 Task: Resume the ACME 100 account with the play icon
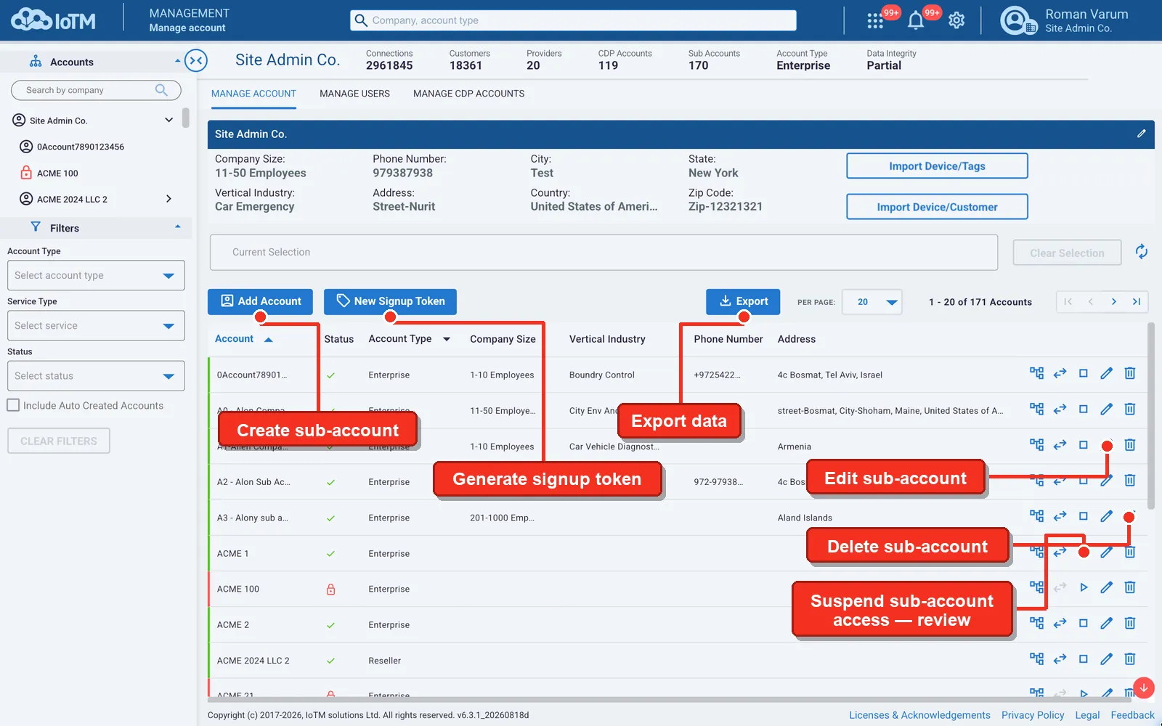click(x=1083, y=587)
